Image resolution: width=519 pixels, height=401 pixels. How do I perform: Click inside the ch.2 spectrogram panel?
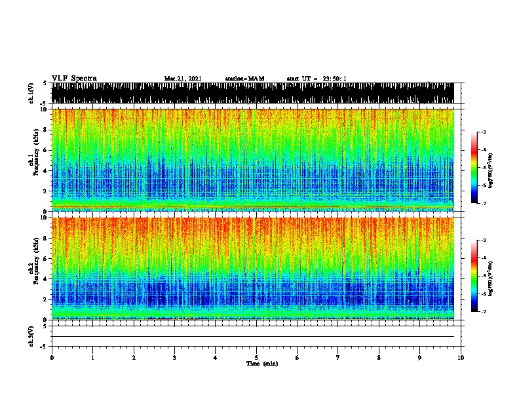click(x=253, y=269)
